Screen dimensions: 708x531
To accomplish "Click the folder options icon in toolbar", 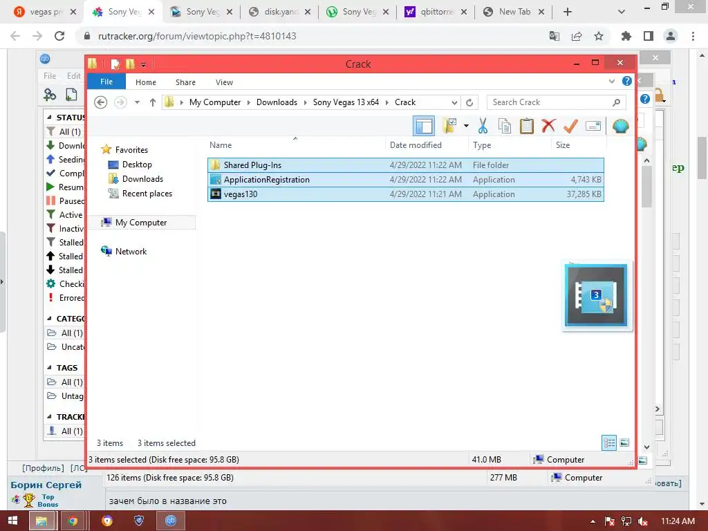I will [x=449, y=126].
